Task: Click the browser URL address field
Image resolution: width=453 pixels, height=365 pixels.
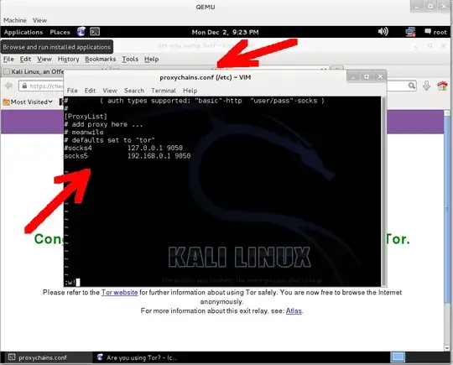Action: pos(41,86)
